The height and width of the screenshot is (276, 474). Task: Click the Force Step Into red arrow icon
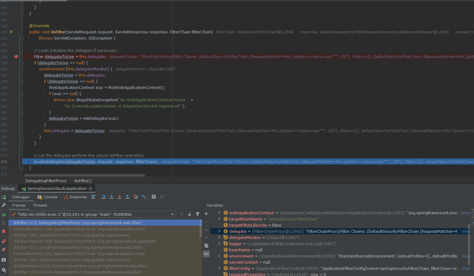point(120,197)
